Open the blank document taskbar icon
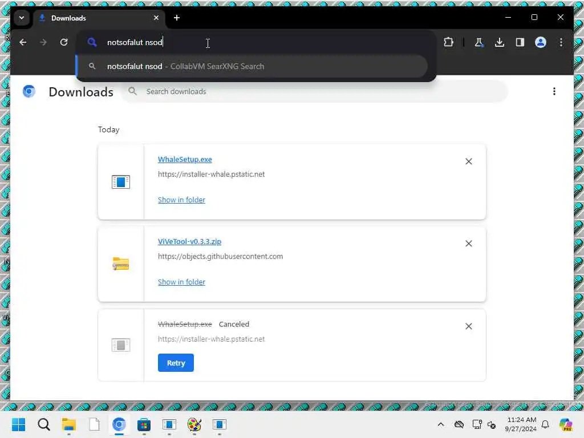The height and width of the screenshot is (438, 584). pos(94,424)
